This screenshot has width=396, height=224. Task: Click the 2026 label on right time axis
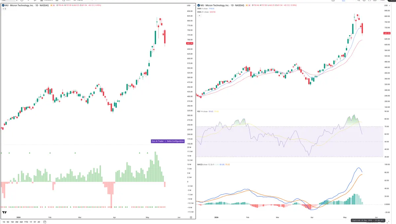pos(216,217)
